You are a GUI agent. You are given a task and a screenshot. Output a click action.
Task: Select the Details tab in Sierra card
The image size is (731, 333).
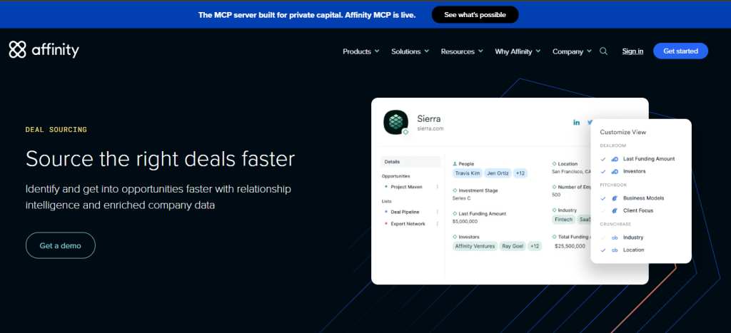pyautogui.click(x=410, y=162)
